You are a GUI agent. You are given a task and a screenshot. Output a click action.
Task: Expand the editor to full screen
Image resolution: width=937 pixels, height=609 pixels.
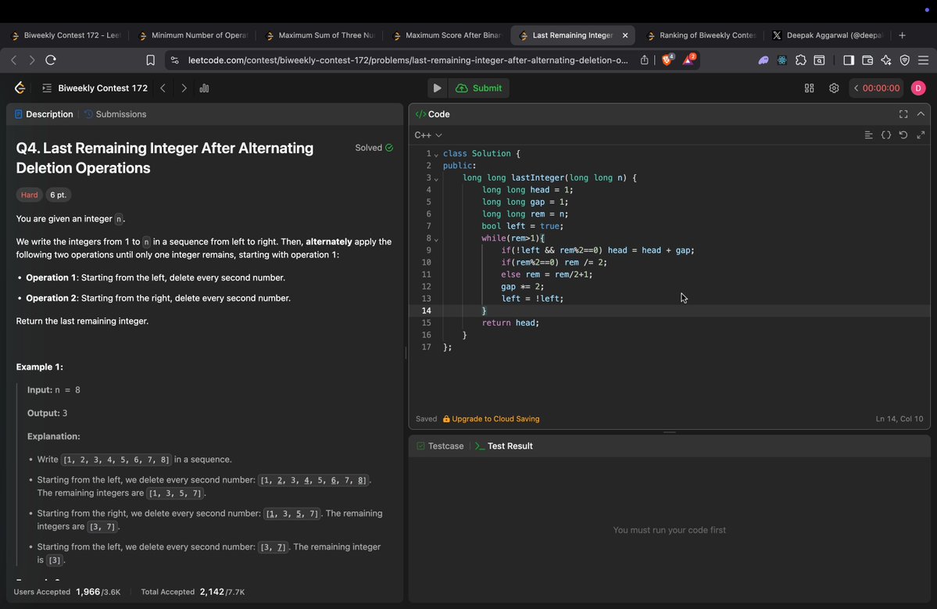(921, 135)
